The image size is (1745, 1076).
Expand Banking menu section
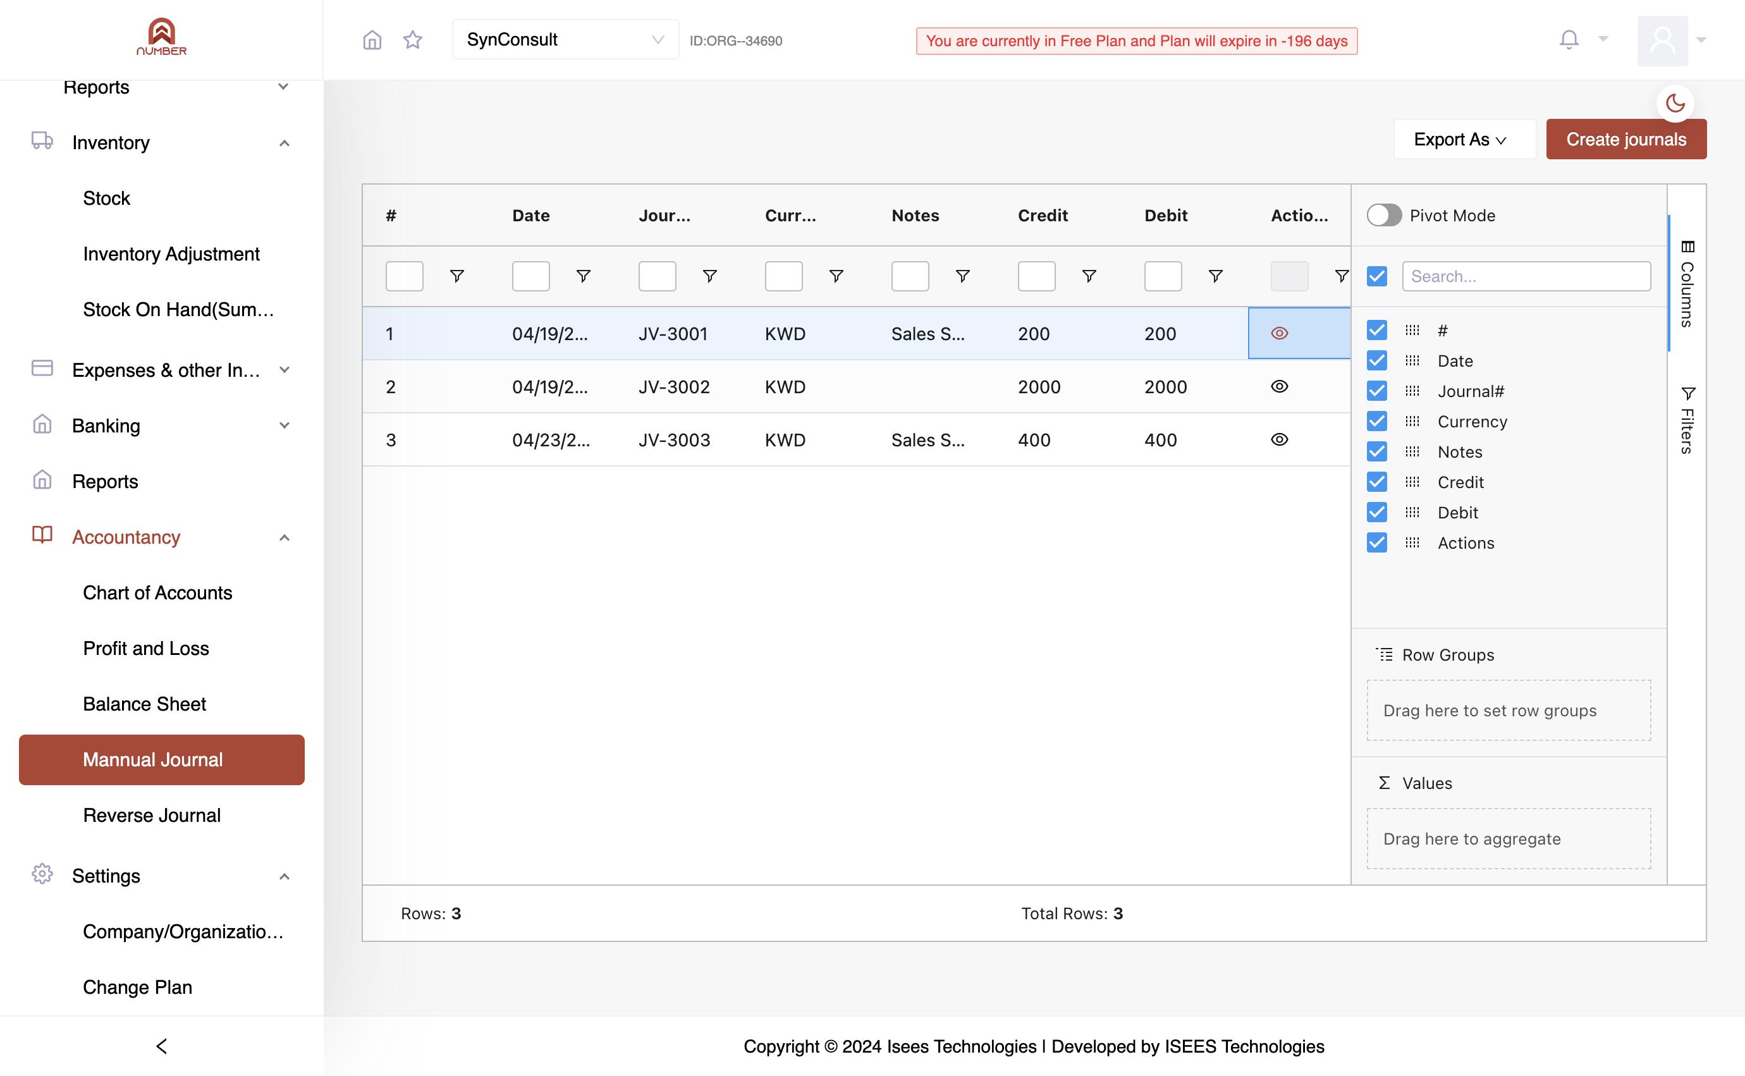(x=162, y=425)
